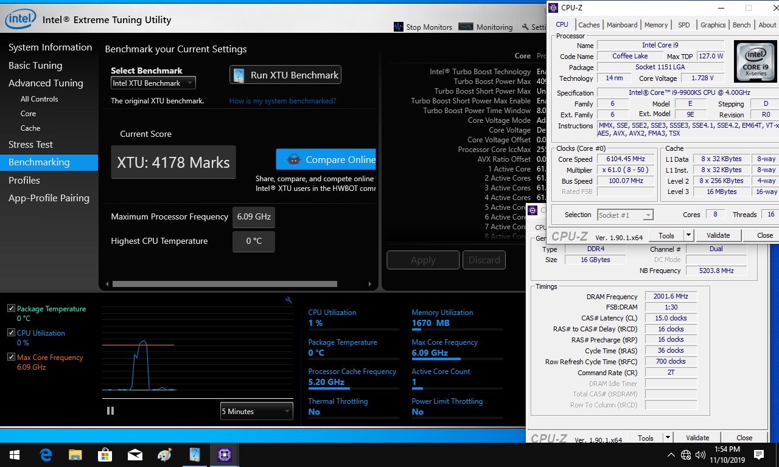Toggle Package Temperature graph checkbox
This screenshot has height=467, width=779.
(11, 308)
